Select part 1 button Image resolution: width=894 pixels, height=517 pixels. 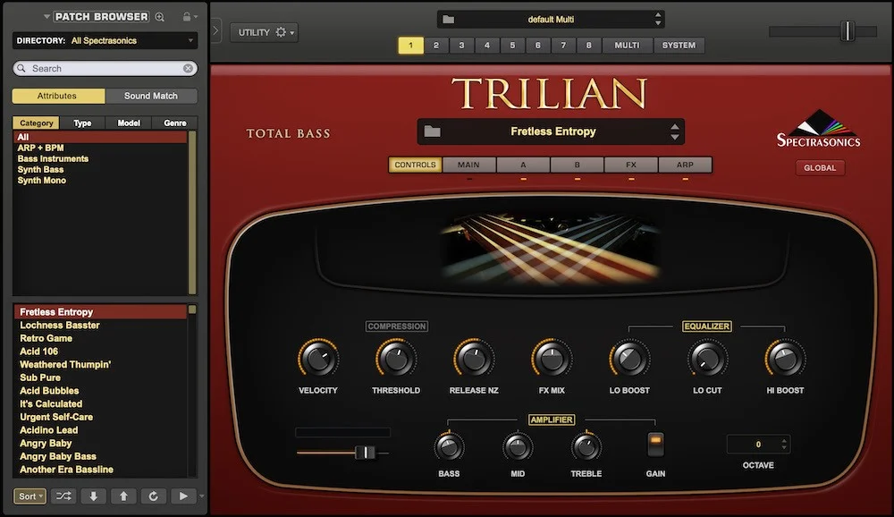coord(410,45)
